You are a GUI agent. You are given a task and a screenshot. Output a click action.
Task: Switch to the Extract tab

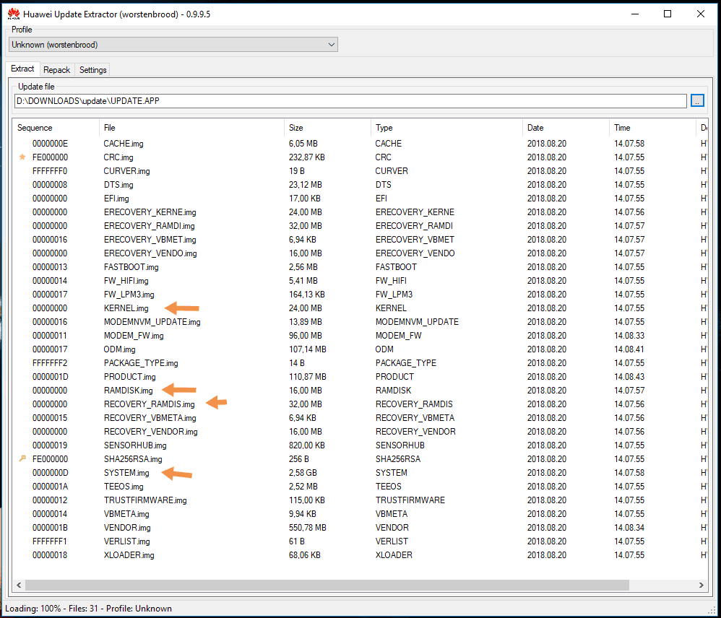22,69
